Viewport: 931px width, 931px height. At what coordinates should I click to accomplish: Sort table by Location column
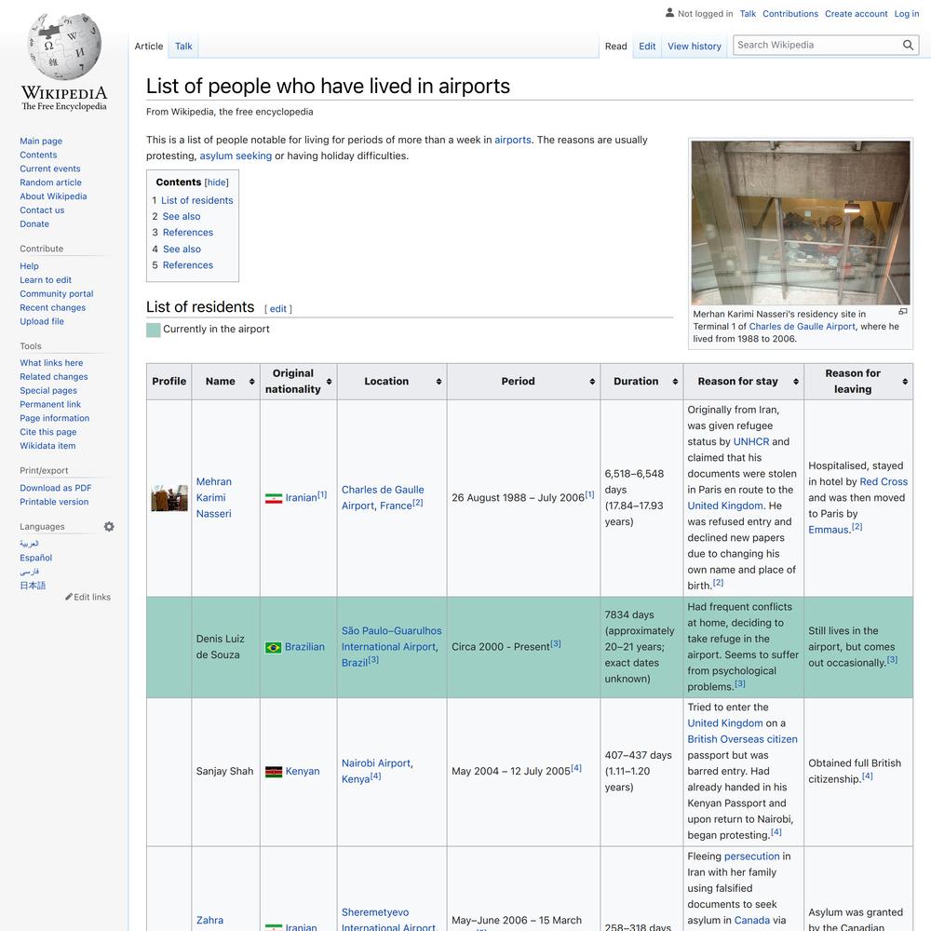point(439,382)
